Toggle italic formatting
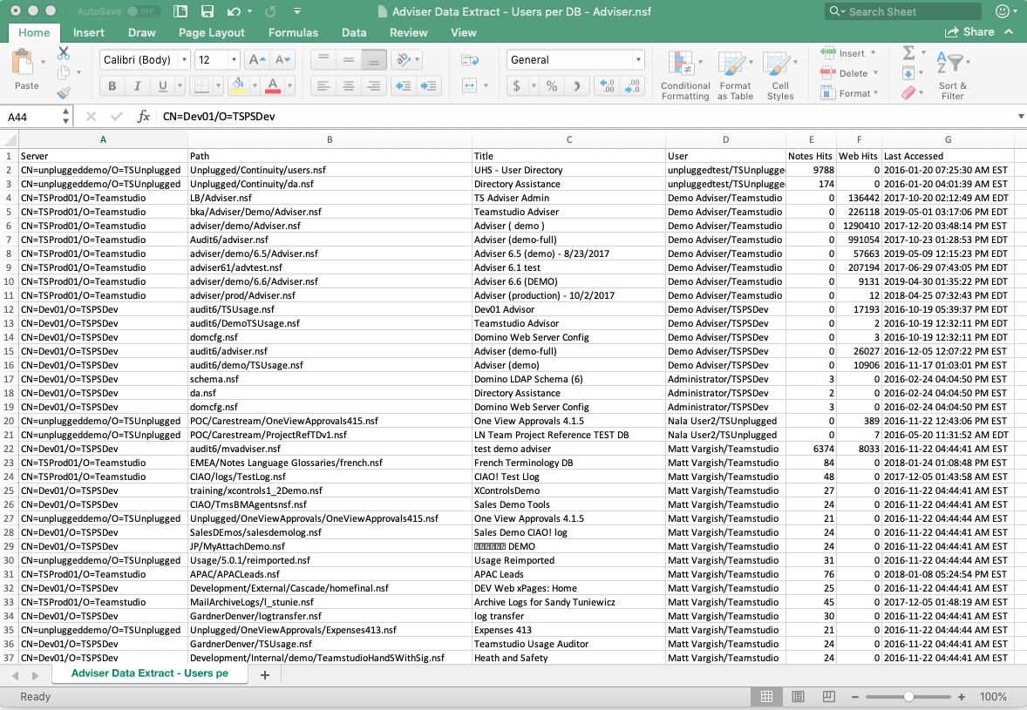1027x710 pixels. click(x=137, y=85)
